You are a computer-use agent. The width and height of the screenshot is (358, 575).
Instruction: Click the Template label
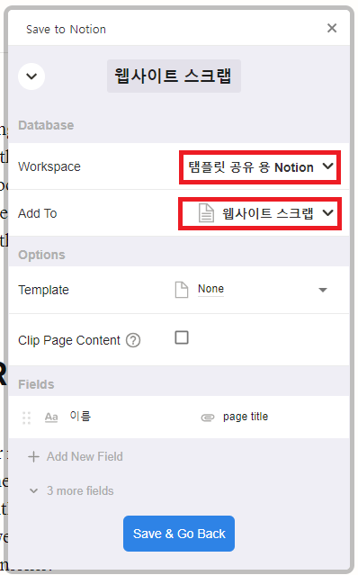point(43,290)
